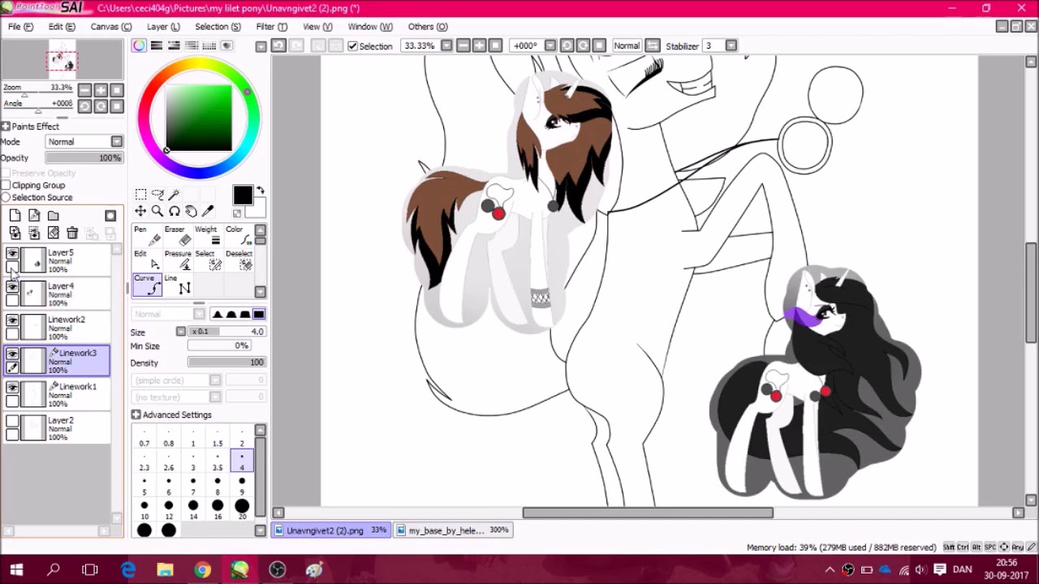This screenshot has height=584, width=1039.
Task: Select the Magic Wand tool
Action: click(x=175, y=195)
